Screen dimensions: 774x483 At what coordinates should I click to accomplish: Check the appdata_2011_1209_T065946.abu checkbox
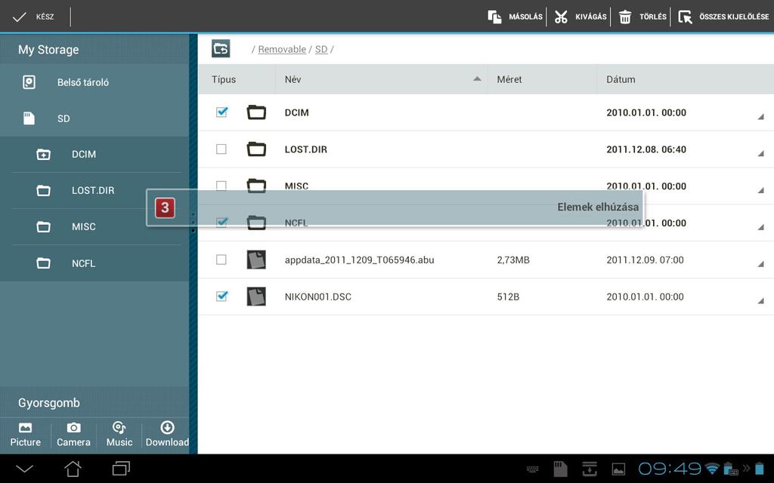[221, 260]
